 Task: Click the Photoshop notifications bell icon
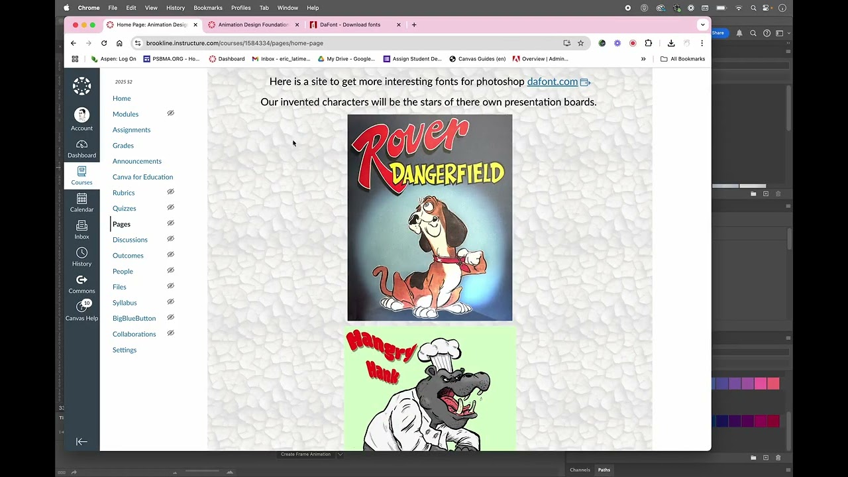[739, 33]
